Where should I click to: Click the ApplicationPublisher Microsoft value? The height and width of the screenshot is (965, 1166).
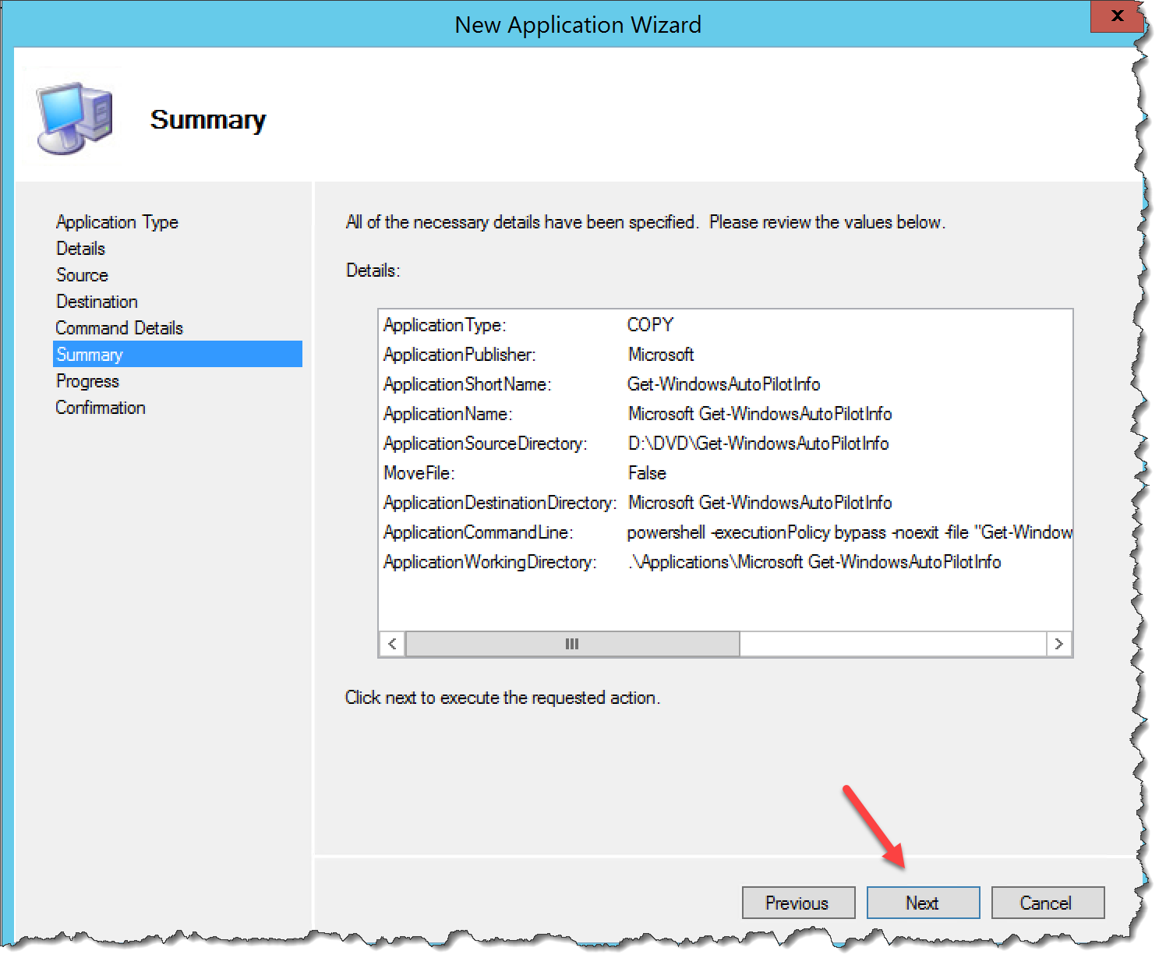pos(660,355)
